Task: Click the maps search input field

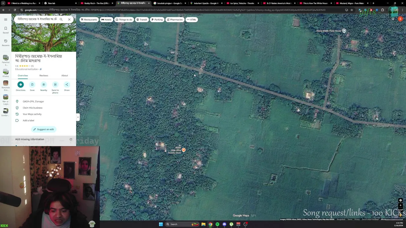Action: coord(37,19)
